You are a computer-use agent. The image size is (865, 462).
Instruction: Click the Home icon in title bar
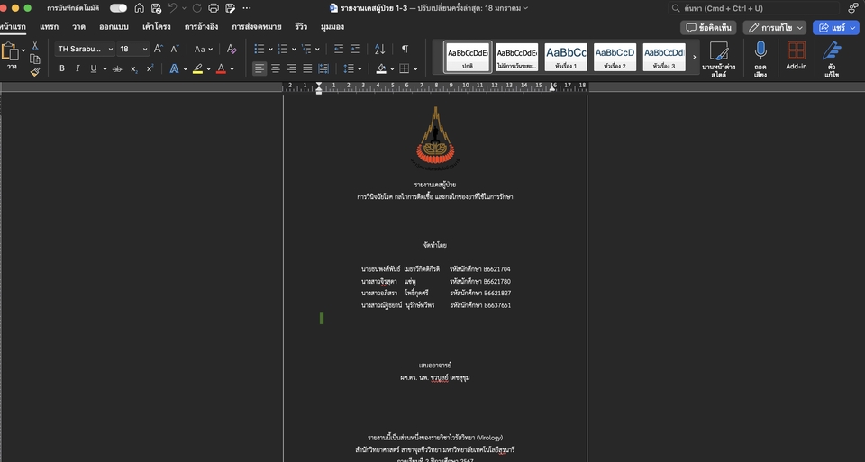click(x=140, y=8)
